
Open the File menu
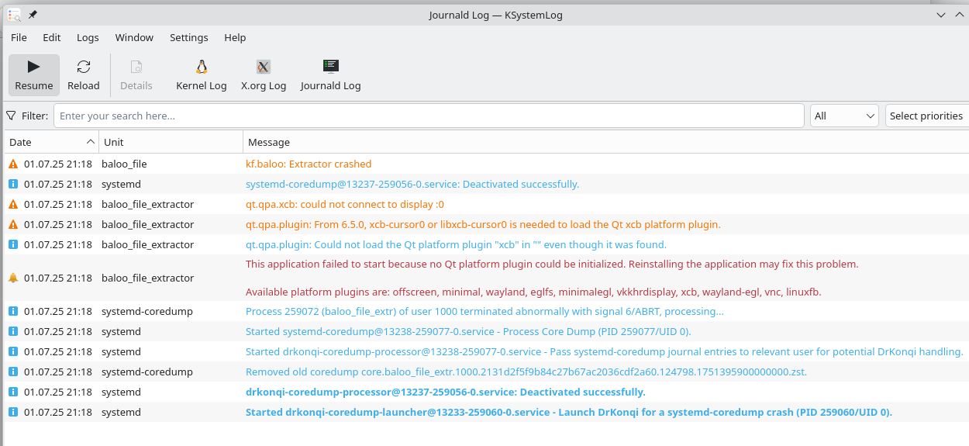coord(19,37)
